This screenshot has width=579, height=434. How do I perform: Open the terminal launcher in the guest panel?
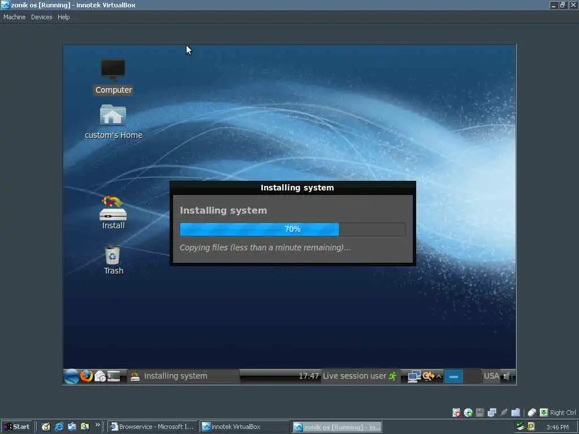[114, 376]
